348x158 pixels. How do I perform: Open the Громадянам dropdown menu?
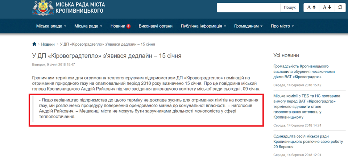point(248,26)
